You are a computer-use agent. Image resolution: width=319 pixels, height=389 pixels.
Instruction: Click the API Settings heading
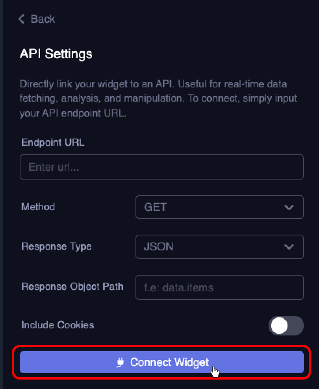[56, 54]
